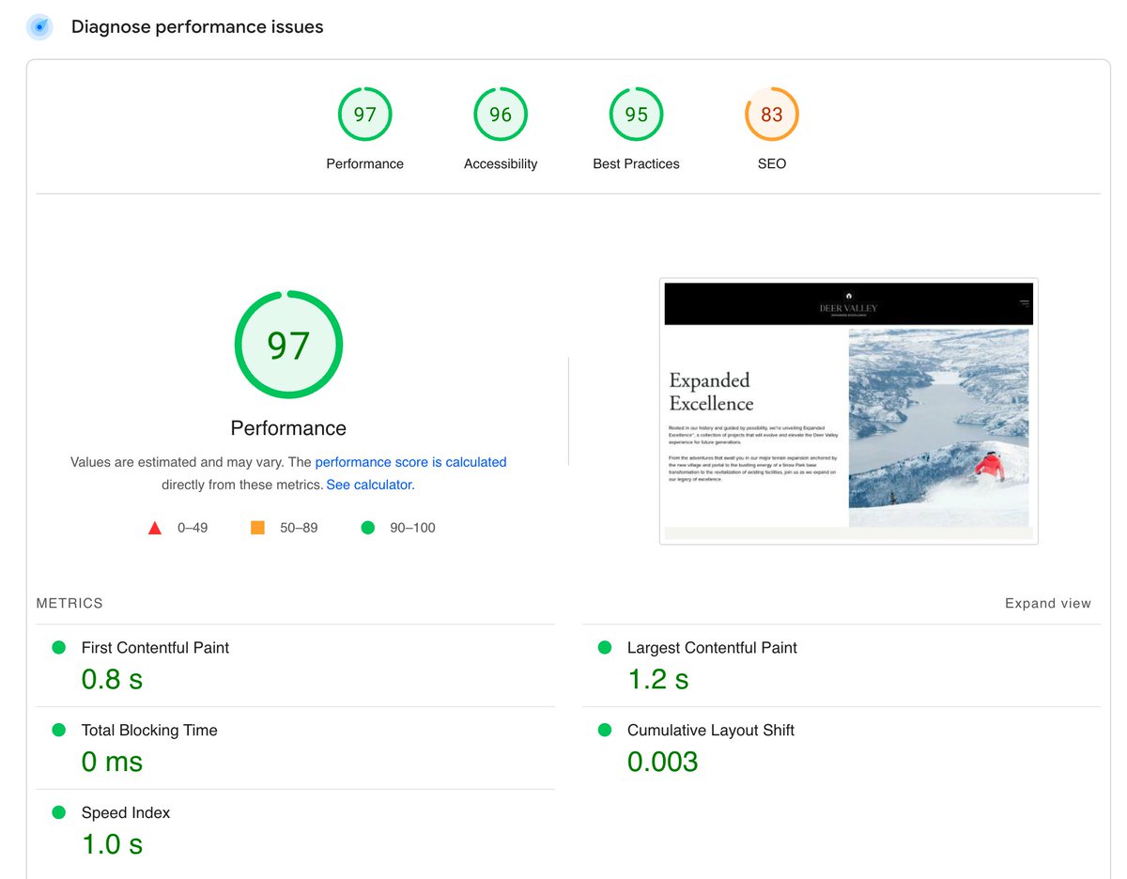The height and width of the screenshot is (879, 1127).
Task: Click the '1.0 s' metric value
Action: (112, 844)
